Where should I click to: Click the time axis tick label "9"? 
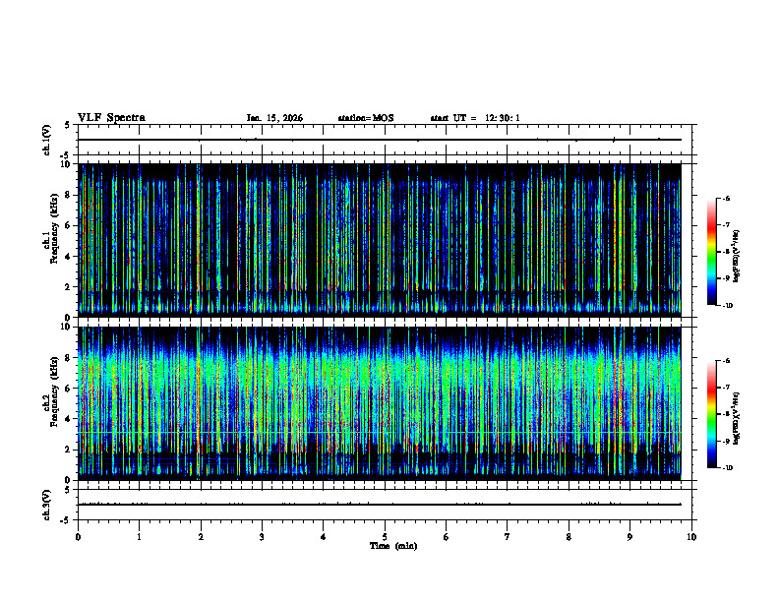pyautogui.click(x=629, y=537)
